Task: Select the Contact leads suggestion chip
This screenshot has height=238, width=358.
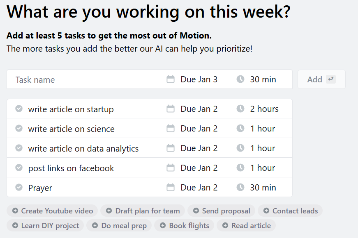Action: click(x=290, y=211)
